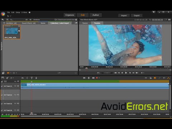The width and height of the screenshot is (172, 129).
Task: Open the Setup menu
Action: point(18,13)
